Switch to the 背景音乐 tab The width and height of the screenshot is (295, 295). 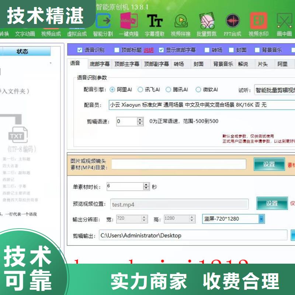pyautogui.click(x=223, y=64)
